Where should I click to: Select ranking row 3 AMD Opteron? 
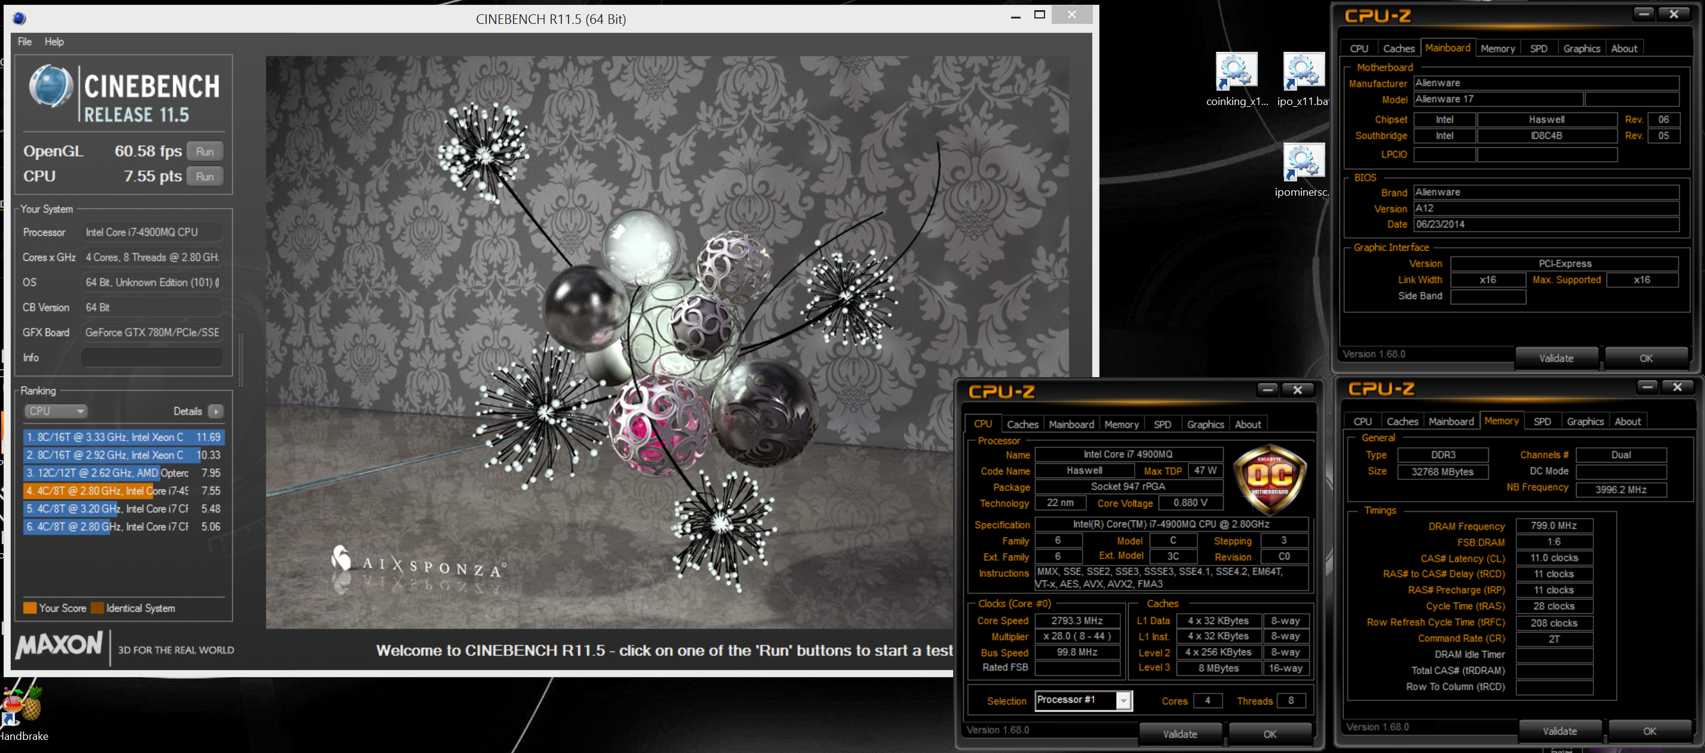pos(124,473)
